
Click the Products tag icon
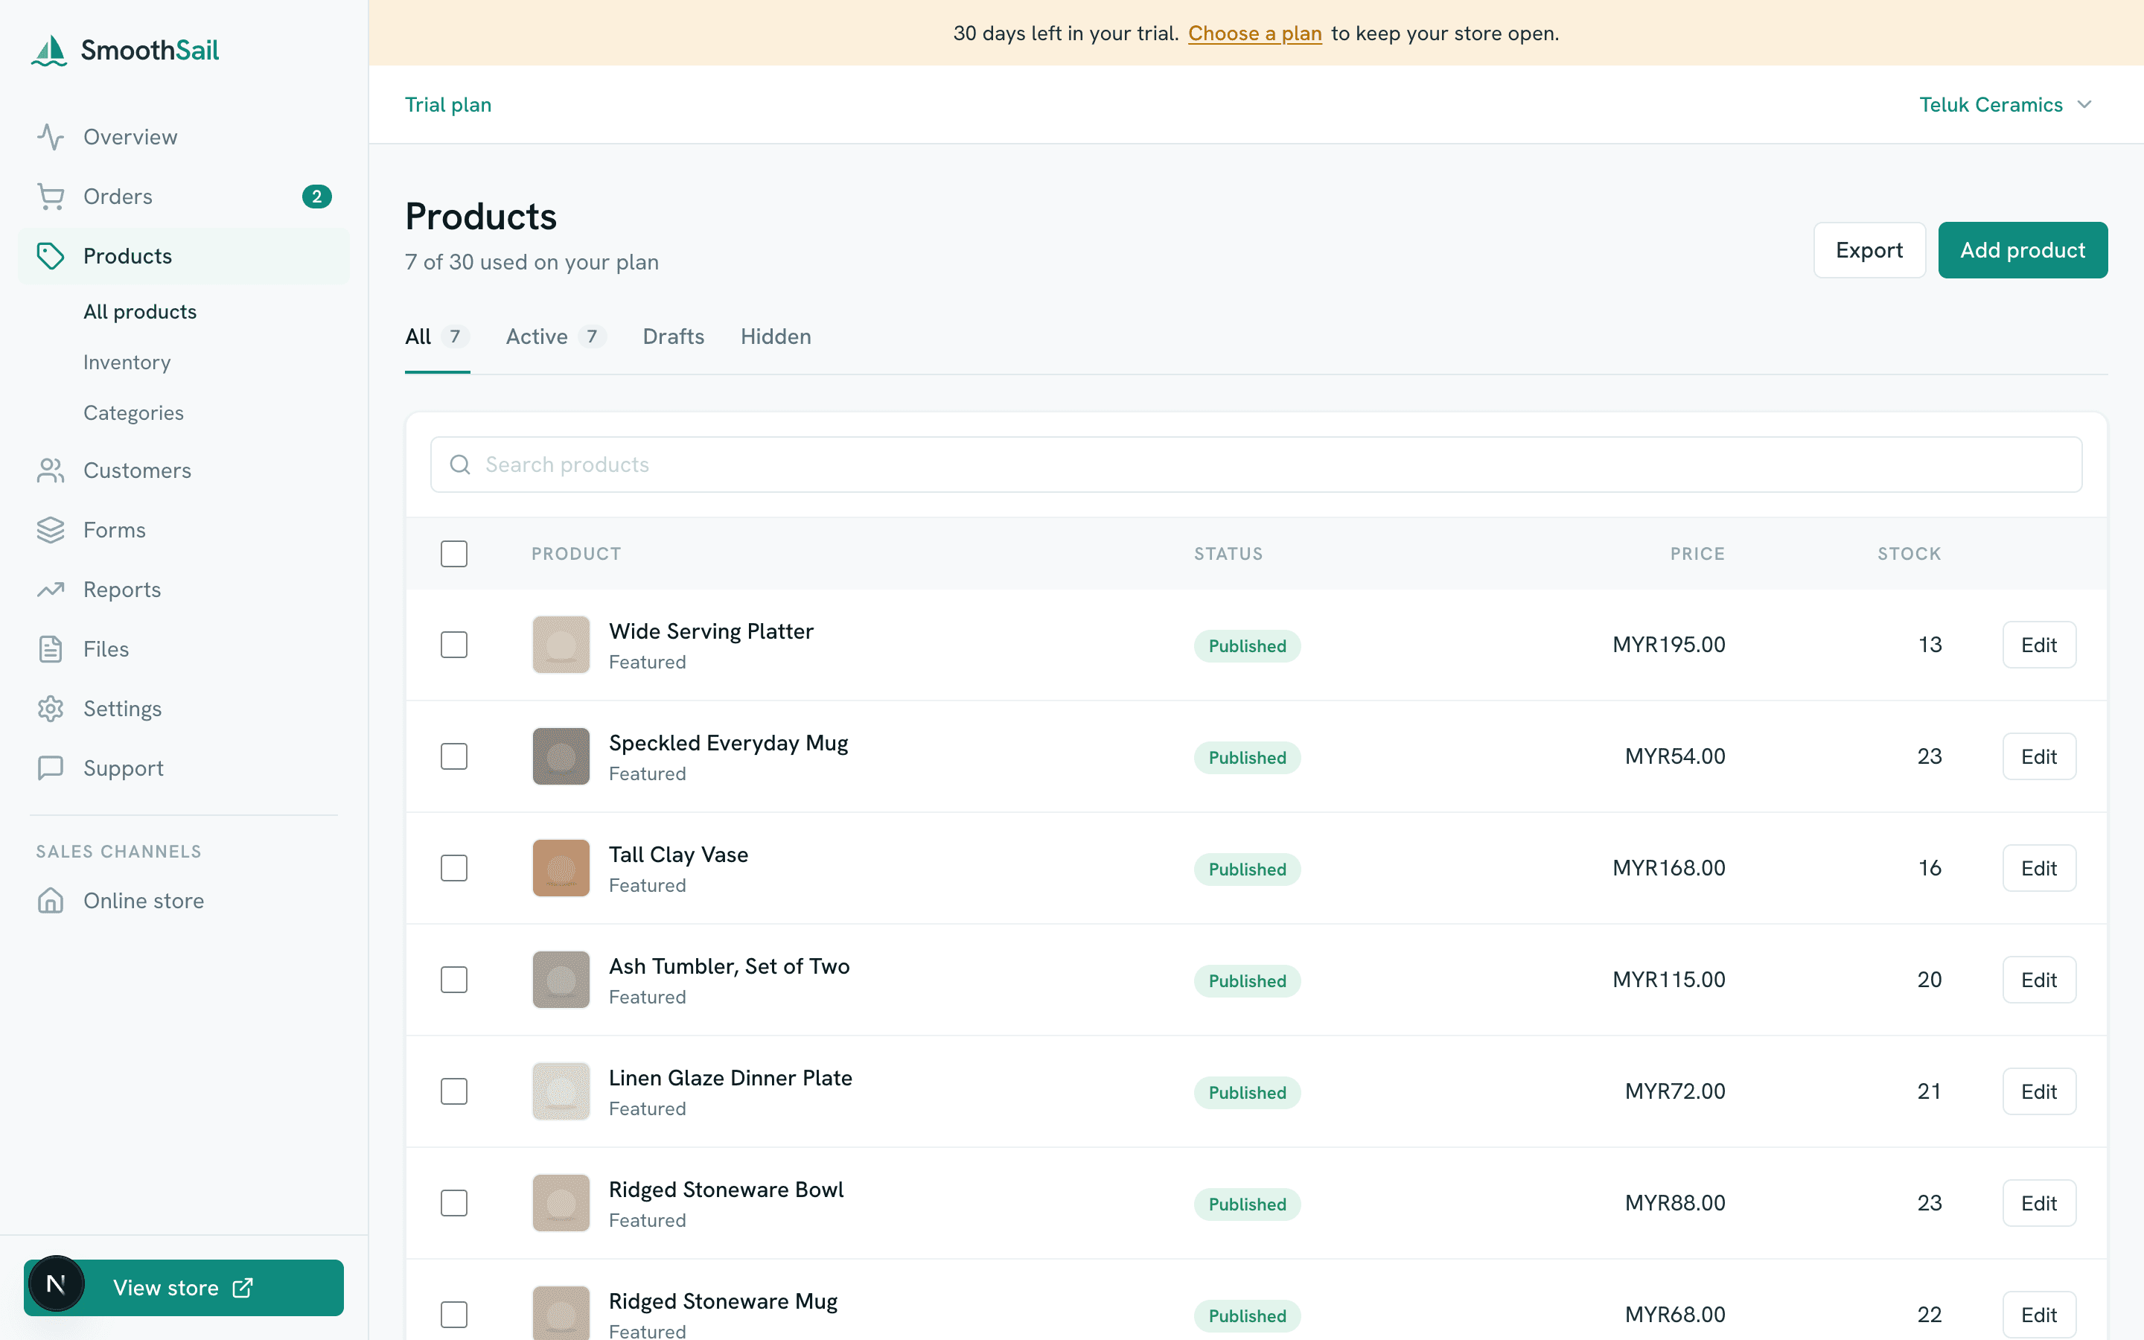(x=51, y=256)
